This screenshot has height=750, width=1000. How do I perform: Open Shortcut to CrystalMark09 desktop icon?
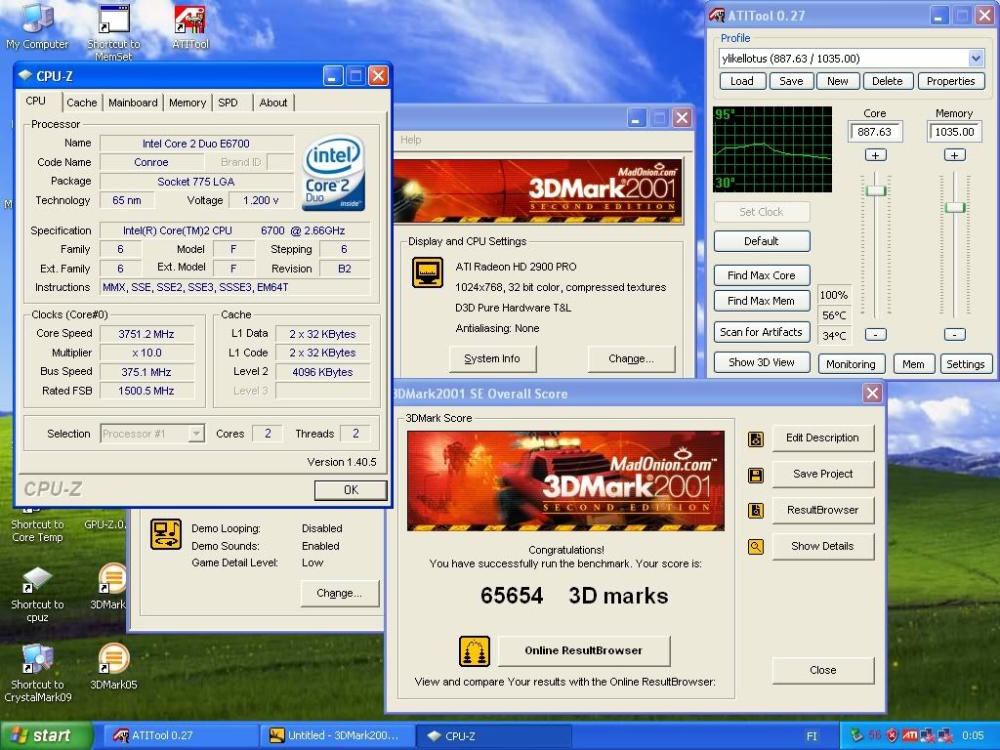(37, 674)
